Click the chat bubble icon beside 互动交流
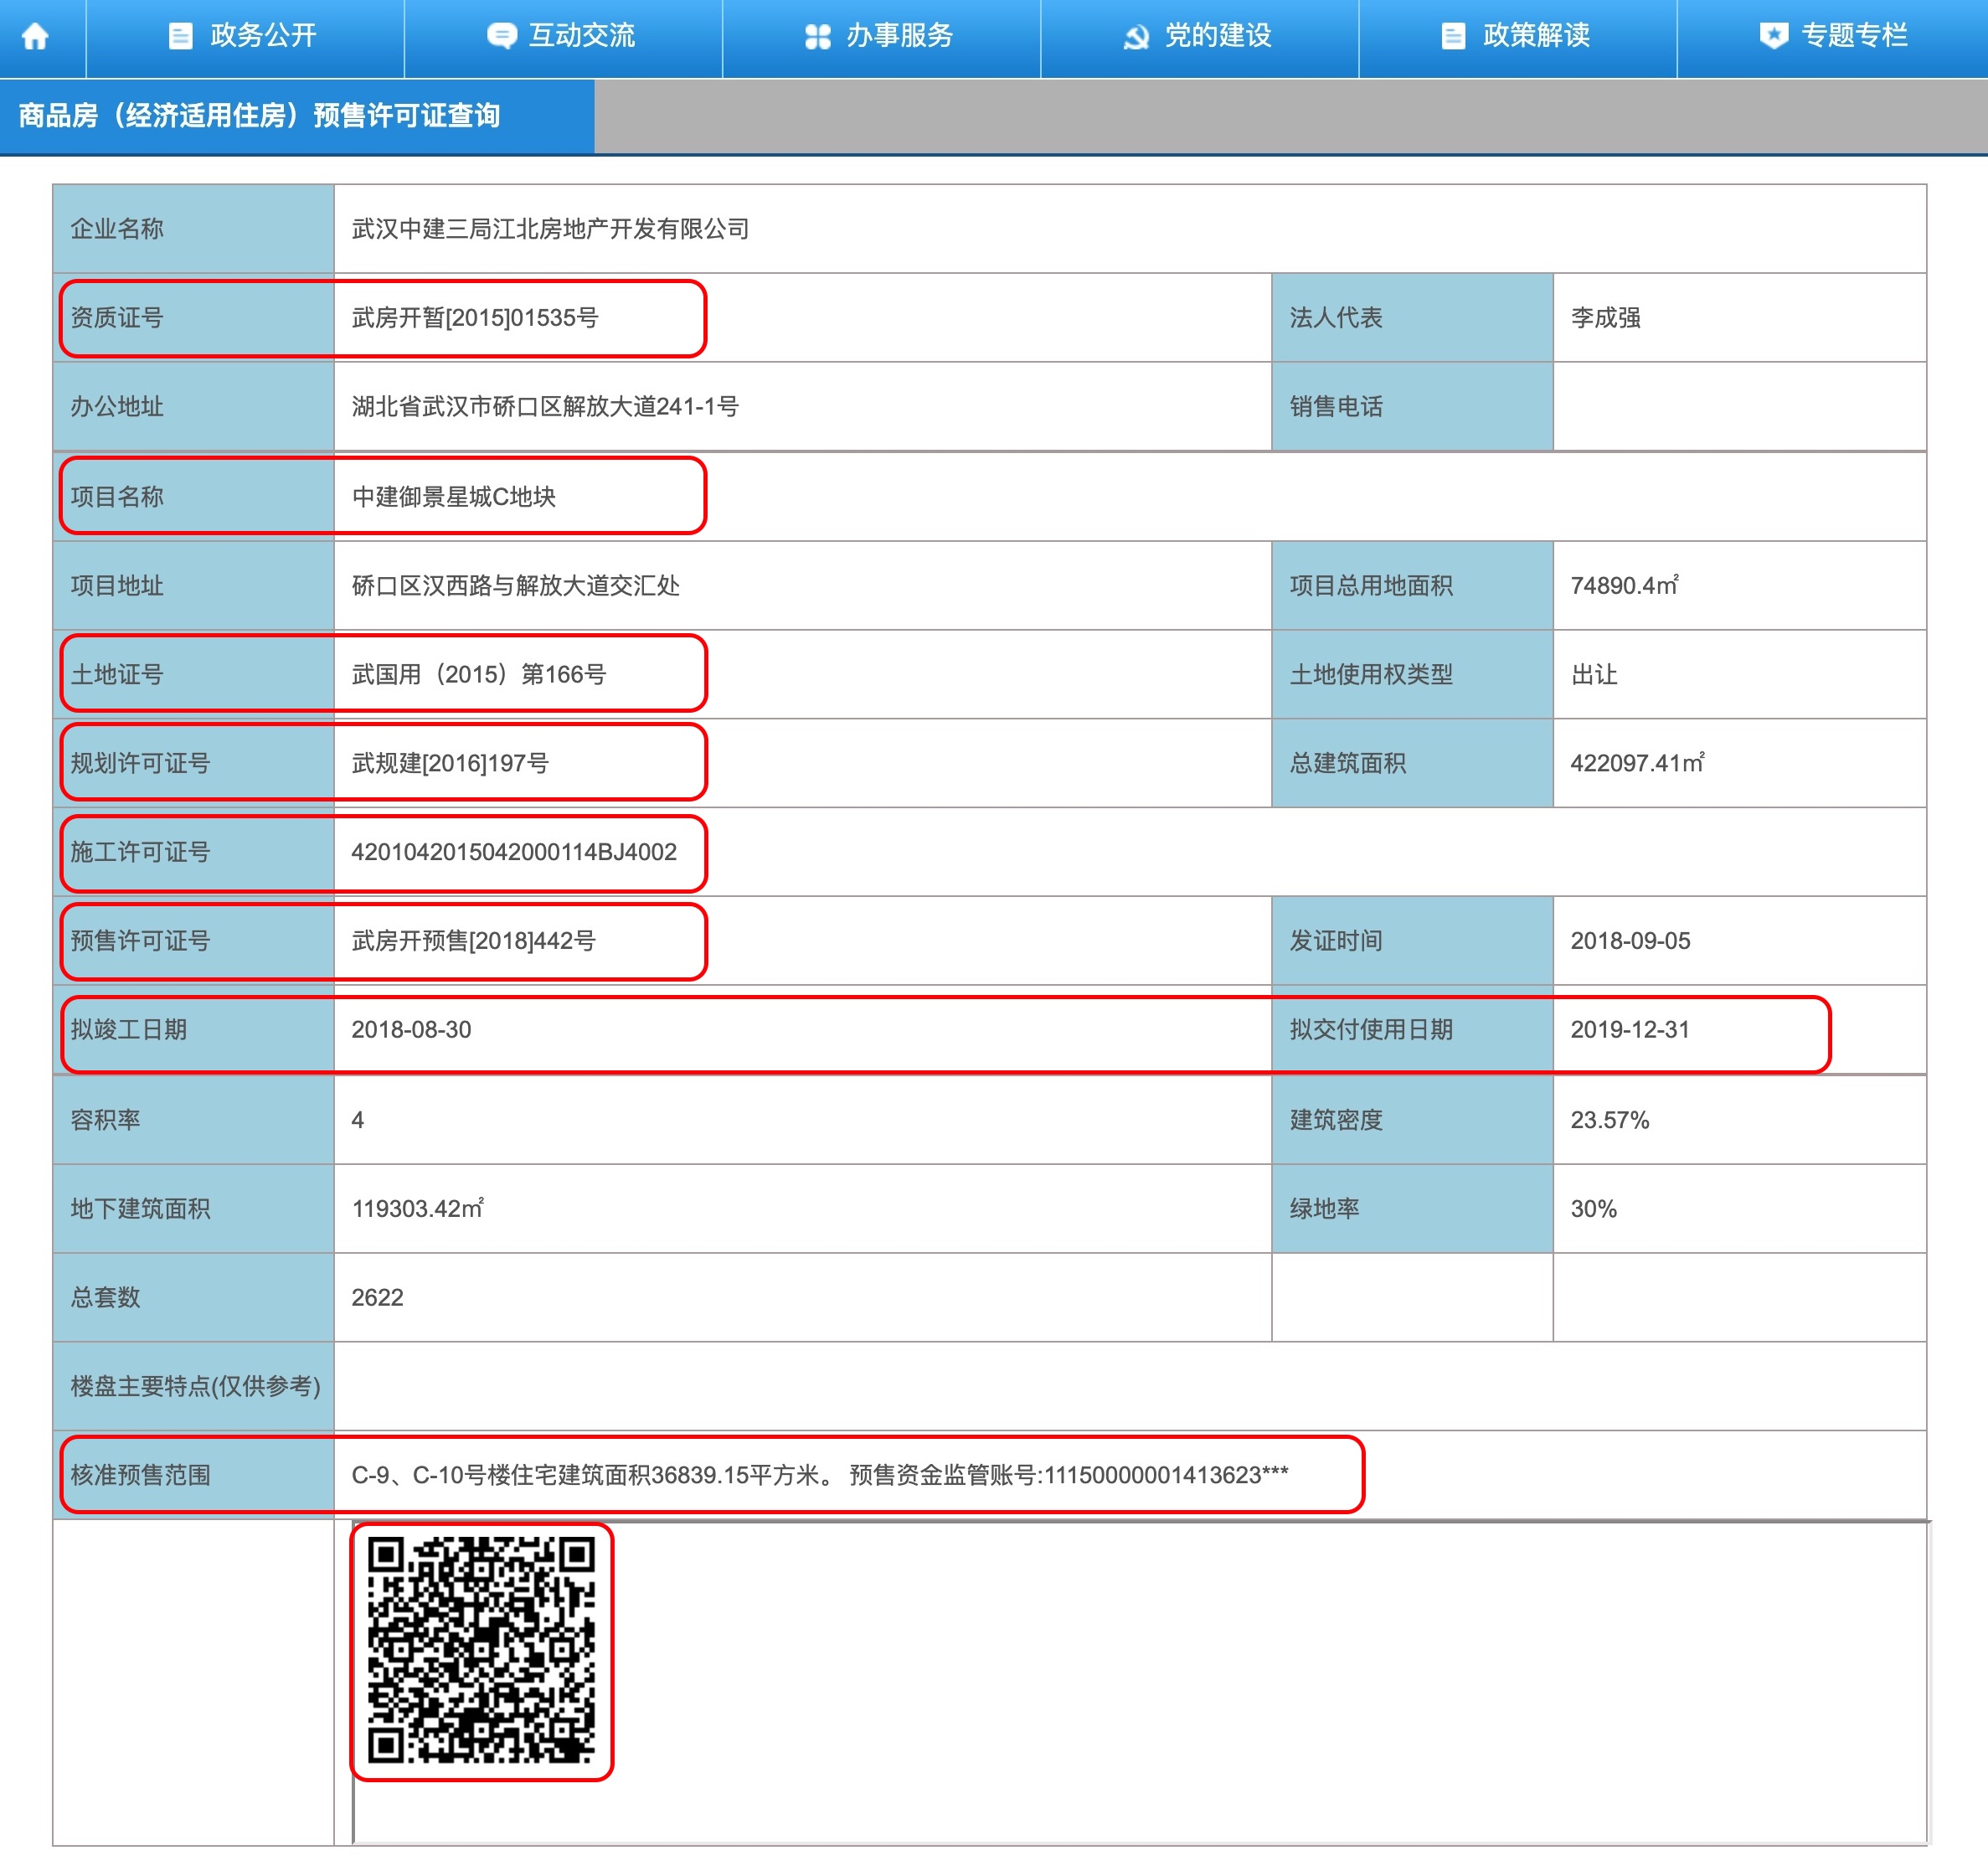This screenshot has width=1988, height=1866. (501, 37)
